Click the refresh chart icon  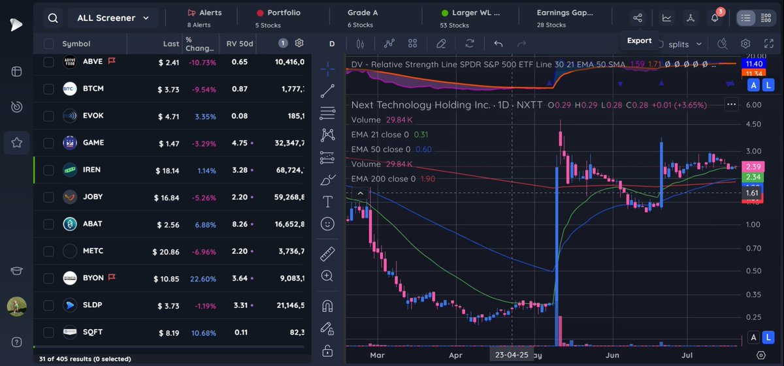pos(470,44)
